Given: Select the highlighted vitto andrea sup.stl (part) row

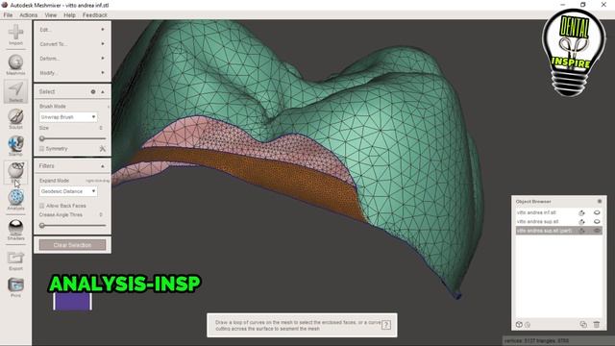Looking at the screenshot, I should tap(559, 231).
